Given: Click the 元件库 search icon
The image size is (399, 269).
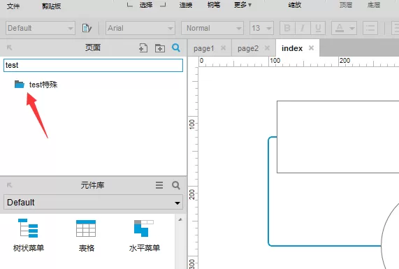Looking at the screenshot, I should point(176,185).
